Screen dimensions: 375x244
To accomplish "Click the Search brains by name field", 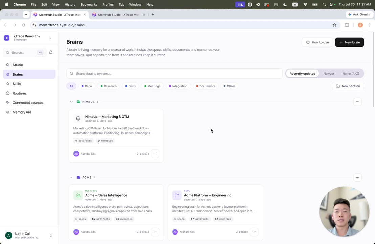I will [174, 74].
